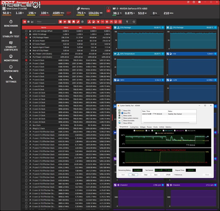Select the PL1 Power Limit (Static) row
This screenshot has height=211, width=220.
click(67, 54)
